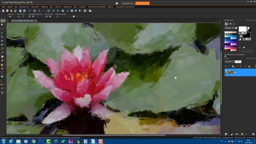Open the Image menu

[24, 7]
